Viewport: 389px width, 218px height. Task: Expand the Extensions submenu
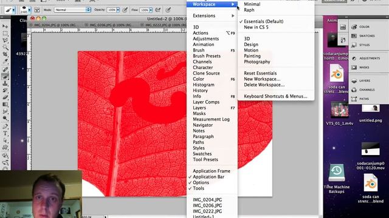pos(212,16)
